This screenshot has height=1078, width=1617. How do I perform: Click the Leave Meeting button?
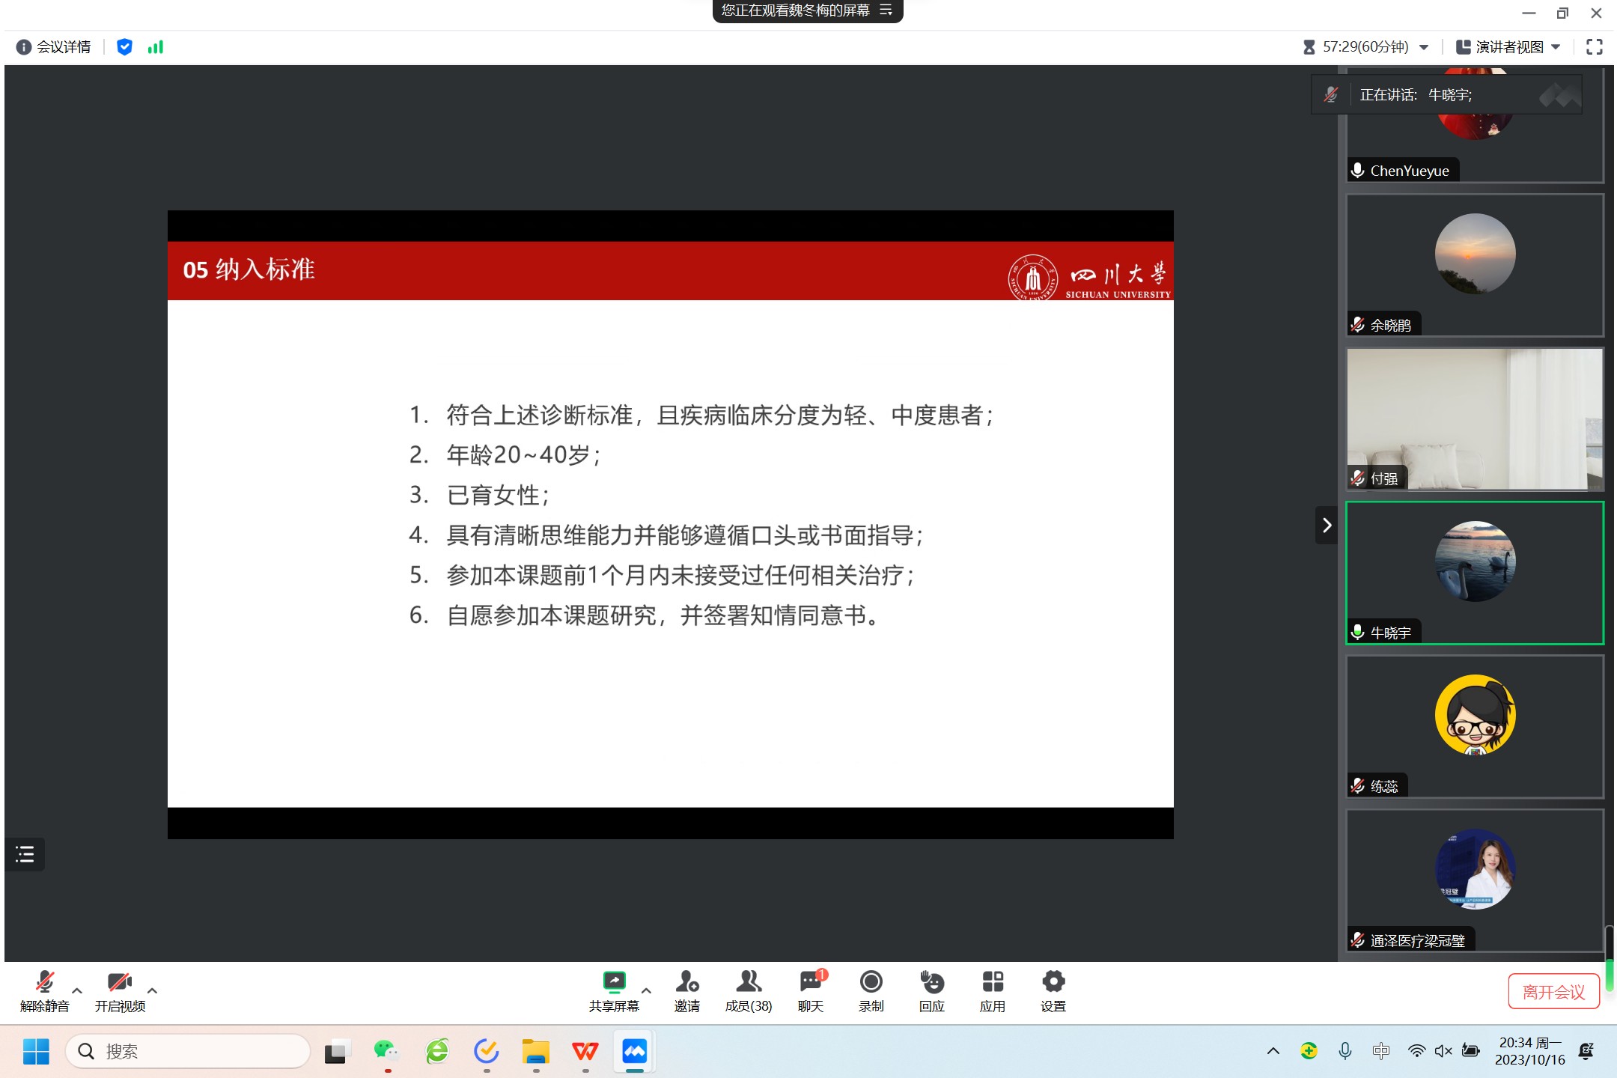[x=1553, y=992]
